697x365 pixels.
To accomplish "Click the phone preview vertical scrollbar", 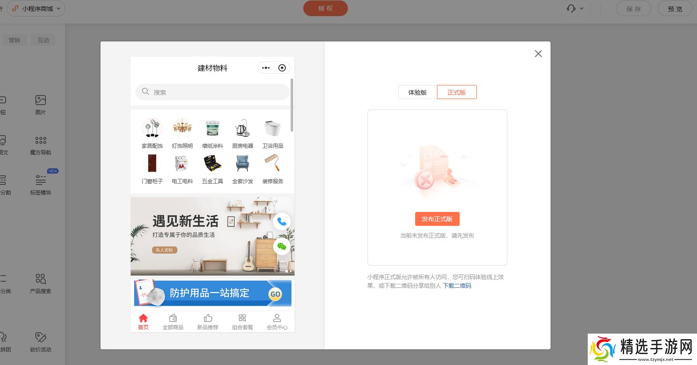I will [x=292, y=105].
